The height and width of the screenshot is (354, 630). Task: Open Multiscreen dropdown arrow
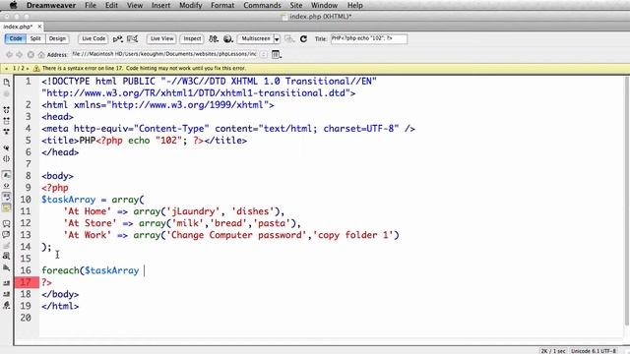coord(277,39)
